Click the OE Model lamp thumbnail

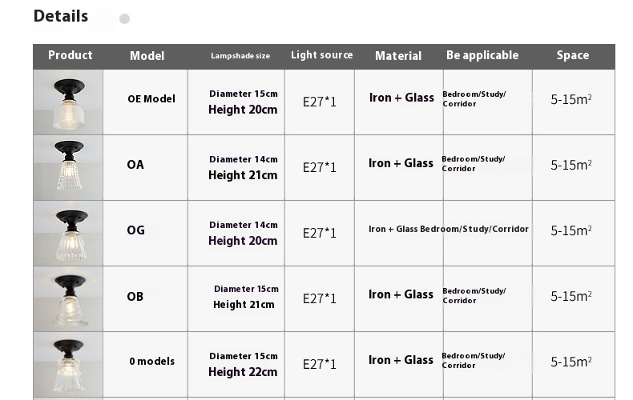(x=68, y=102)
